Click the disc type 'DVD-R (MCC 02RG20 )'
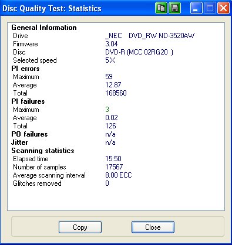Image resolution: width=232 pixels, height=245 pixels. pos(139,52)
